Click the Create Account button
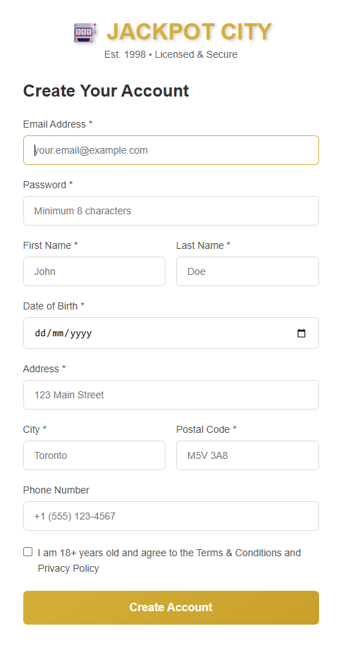This screenshot has height=650, width=343. pos(171,608)
